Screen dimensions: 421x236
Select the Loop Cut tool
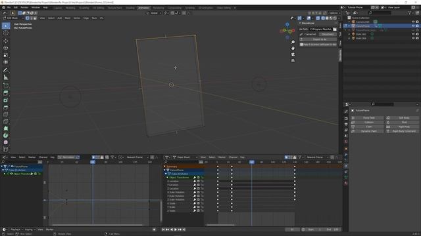6,115
